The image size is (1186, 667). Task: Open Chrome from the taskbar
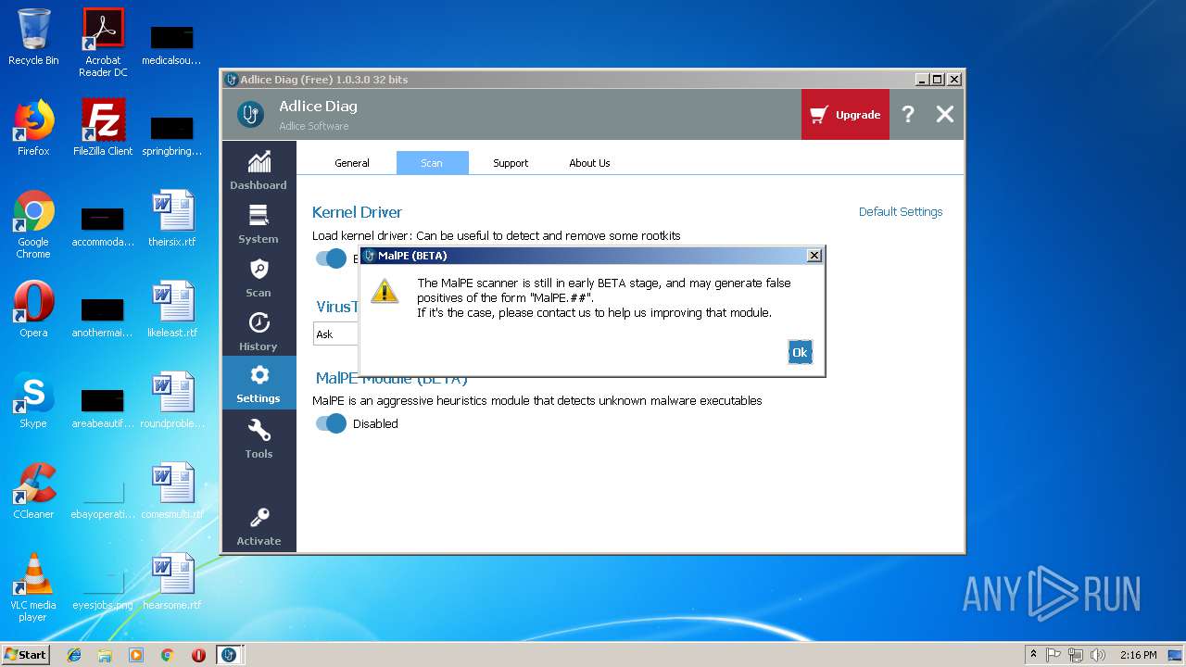pyautogui.click(x=168, y=655)
